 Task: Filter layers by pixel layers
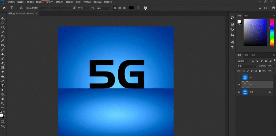coord(253,61)
